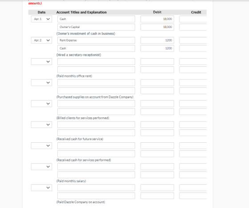
Task: Click second account field for Paid monthly salary
Action: [x=96, y=175]
